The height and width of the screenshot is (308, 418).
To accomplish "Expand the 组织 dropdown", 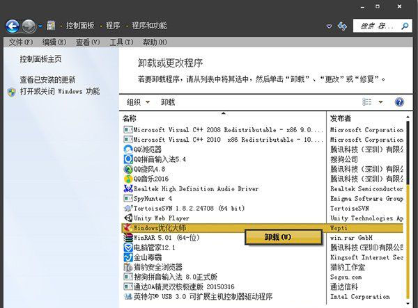I will [138, 102].
